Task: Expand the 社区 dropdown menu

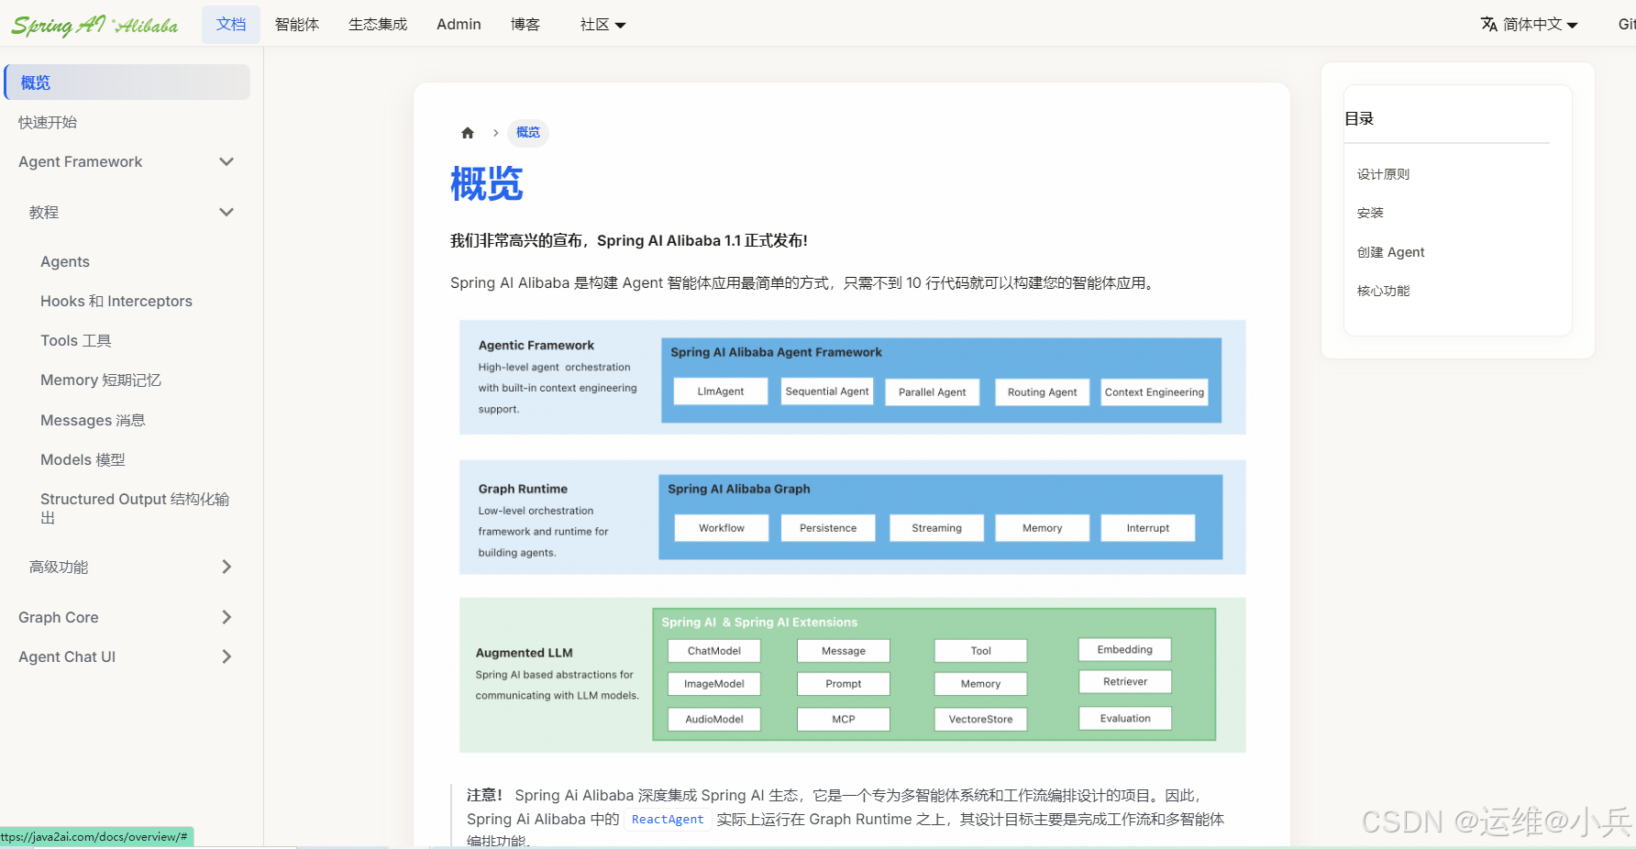Action: [x=602, y=25]
